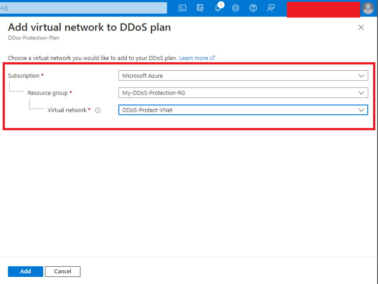378x284 pixels.
Task: Expand the Virtual network field chevron
Action: coord(362,110)
